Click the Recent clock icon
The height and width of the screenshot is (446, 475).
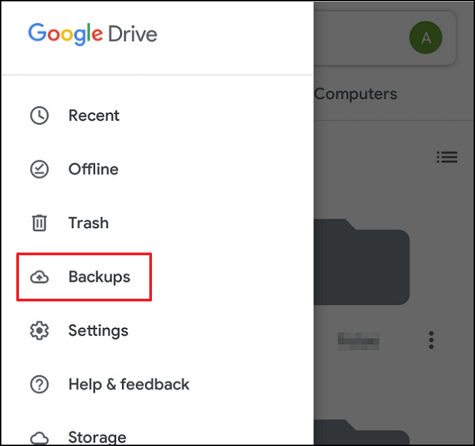click(x=39, y=115)
